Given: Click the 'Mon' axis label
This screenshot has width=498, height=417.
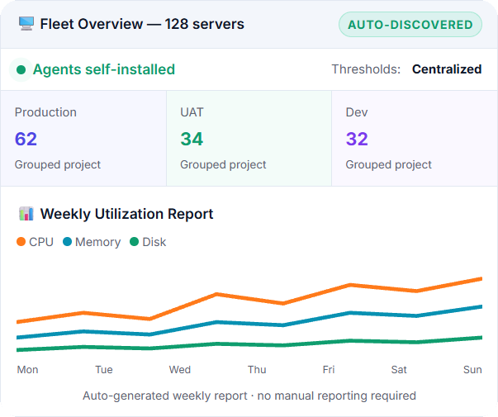Looking at the screenshot, I should (x=27, y=370).
